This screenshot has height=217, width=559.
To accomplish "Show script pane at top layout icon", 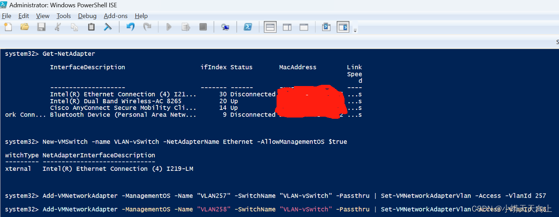I will (270, 27).
